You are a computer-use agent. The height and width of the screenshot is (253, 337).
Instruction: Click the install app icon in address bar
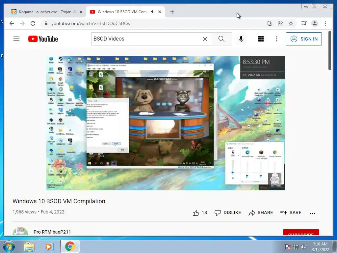pyautogui.click(x=270, y=23)
